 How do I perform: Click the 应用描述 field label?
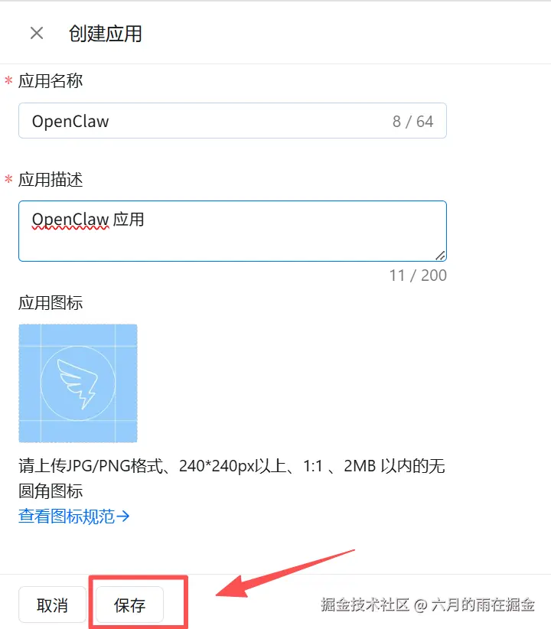click(51, 179)
